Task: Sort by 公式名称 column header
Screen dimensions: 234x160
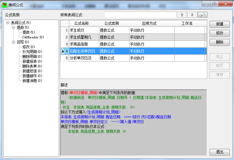Action: point(84,23)
